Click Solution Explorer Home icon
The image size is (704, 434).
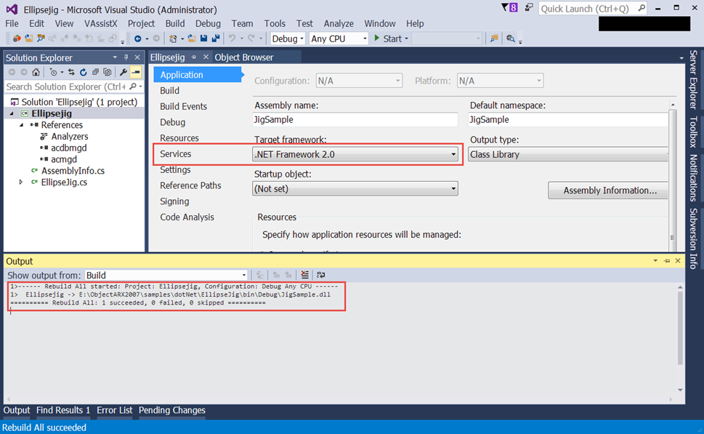click(x=36, y=72)
